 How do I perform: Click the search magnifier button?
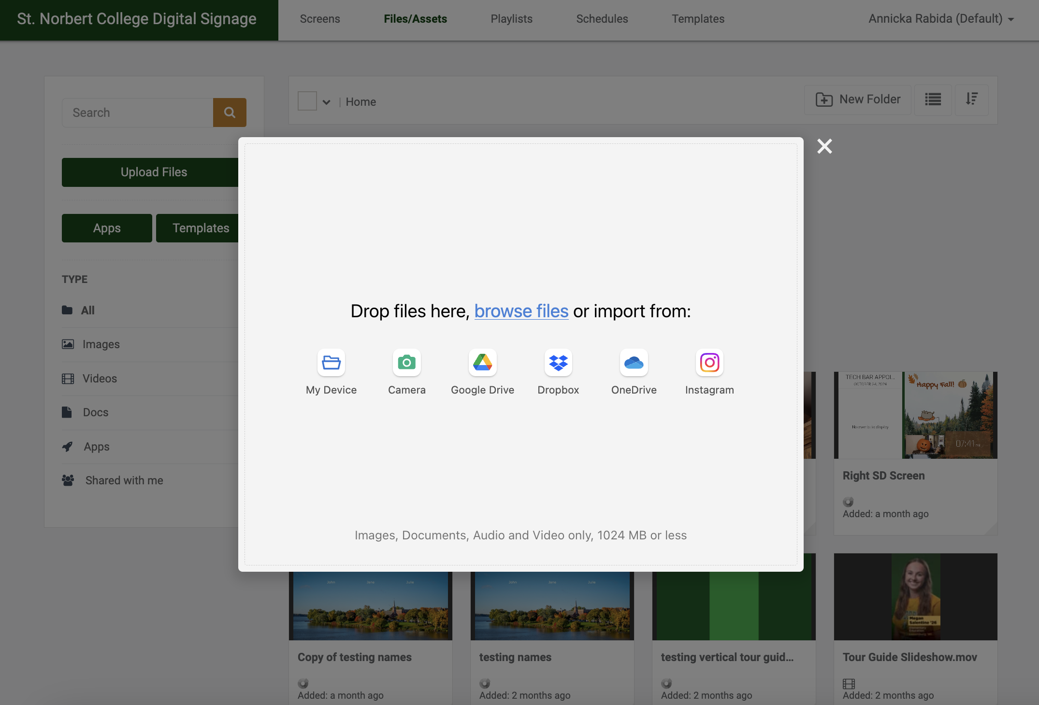(x=230, y=113)
